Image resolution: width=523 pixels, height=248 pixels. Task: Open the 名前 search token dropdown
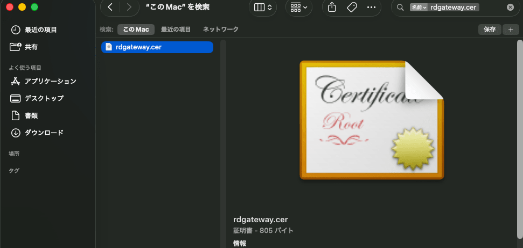(419, 8)
